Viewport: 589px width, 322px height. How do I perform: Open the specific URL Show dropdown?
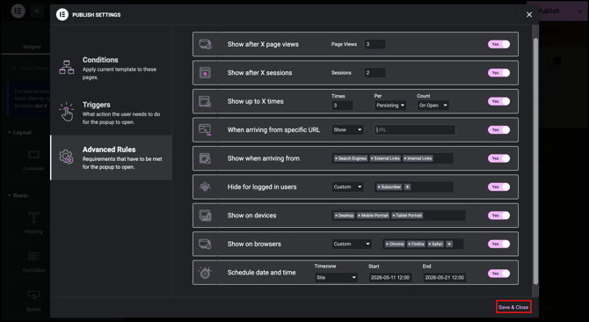pyautogui.click(x=347, y=130)
